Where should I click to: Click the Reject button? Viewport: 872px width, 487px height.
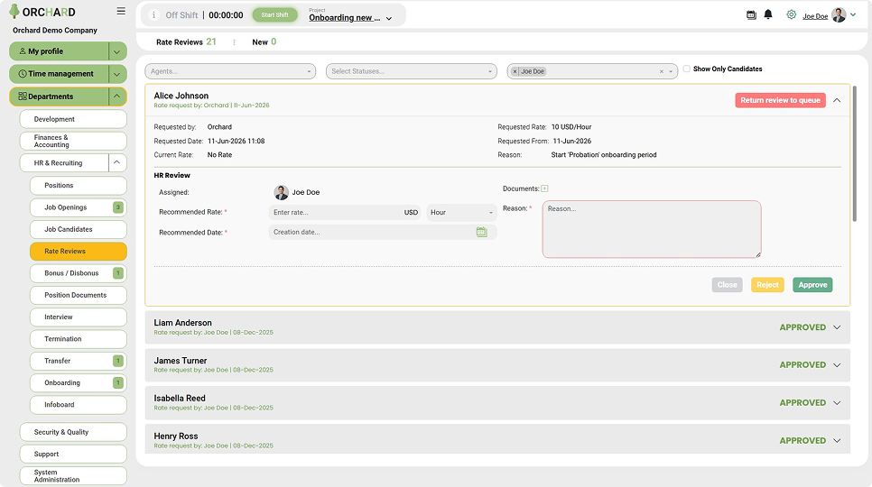pyautogui.click(x=767, y=285)
